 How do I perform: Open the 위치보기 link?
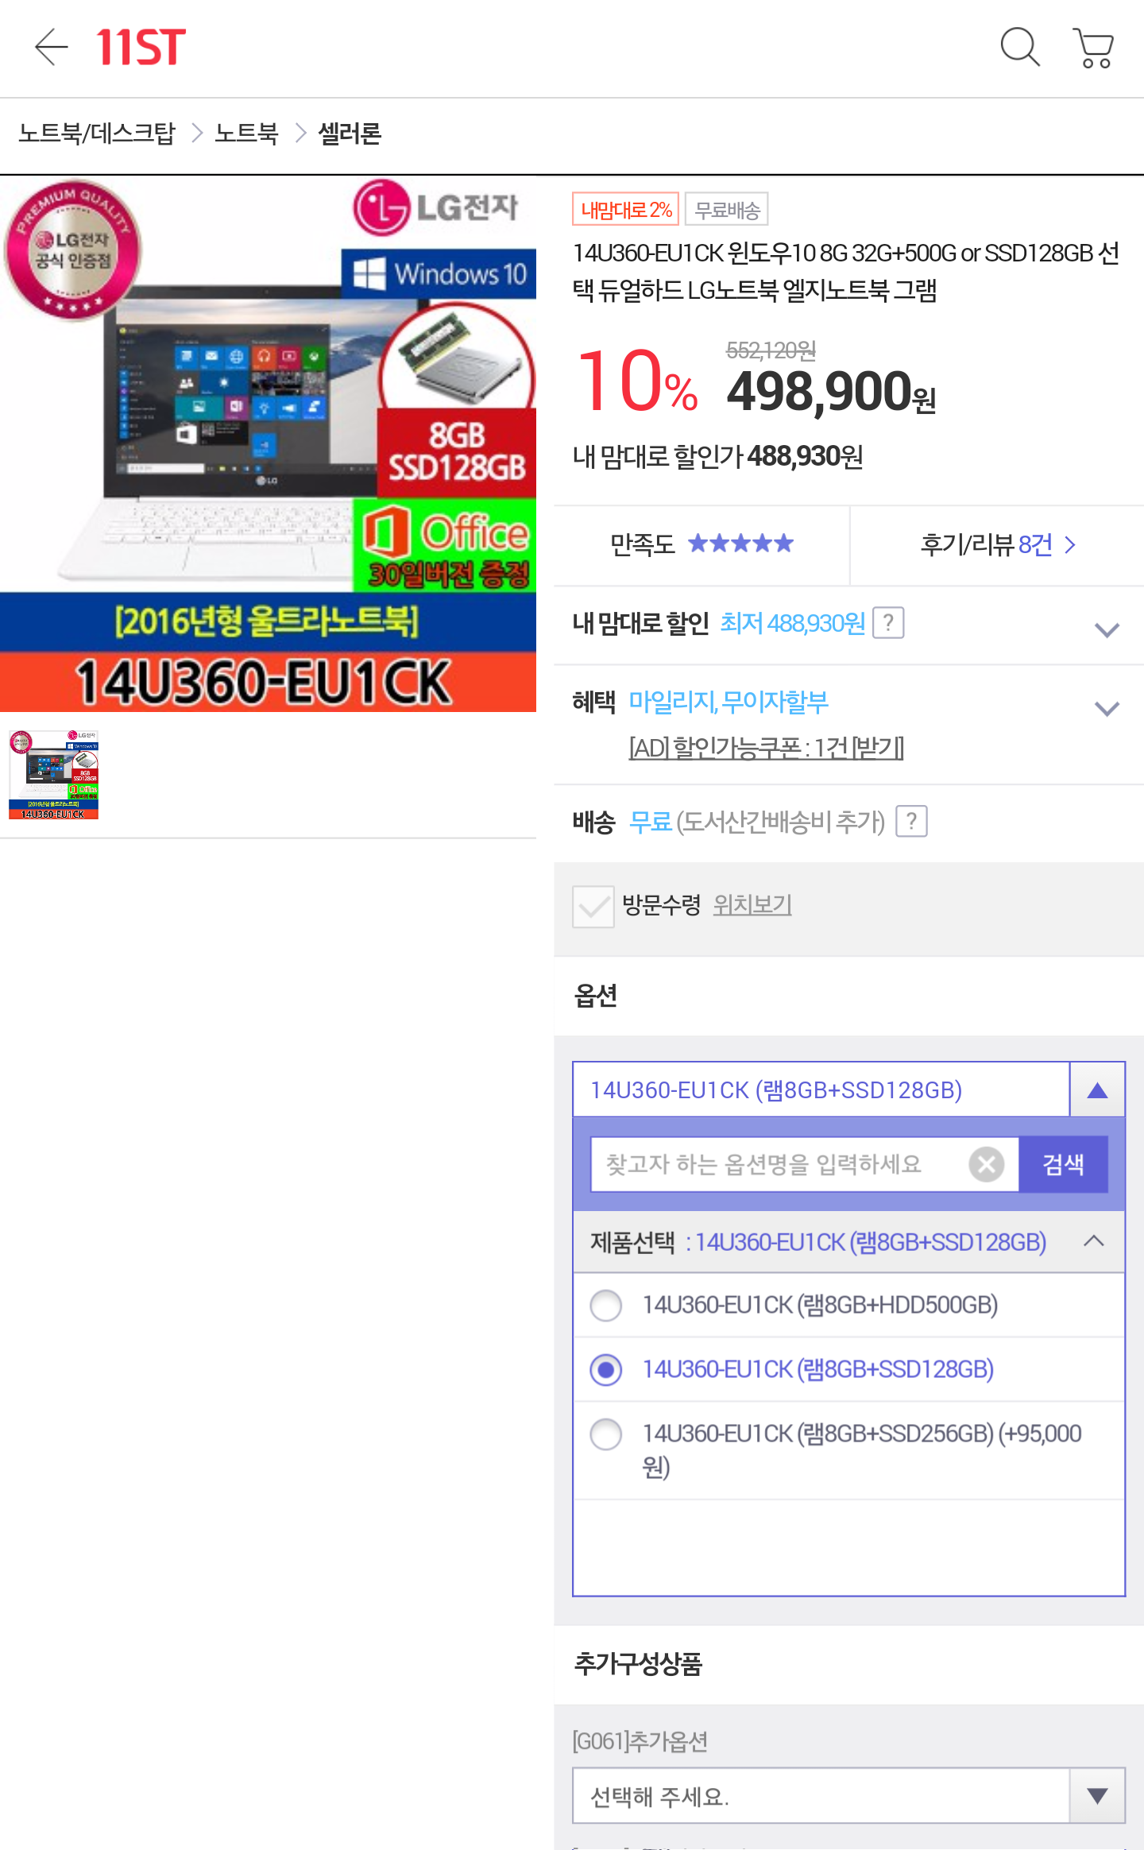click(x=752, y=905)
